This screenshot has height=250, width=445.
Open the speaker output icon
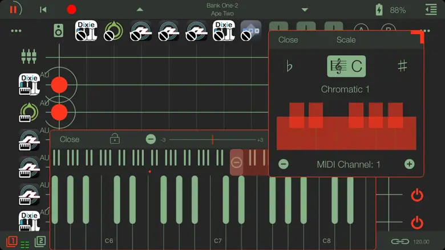(58, 30)
